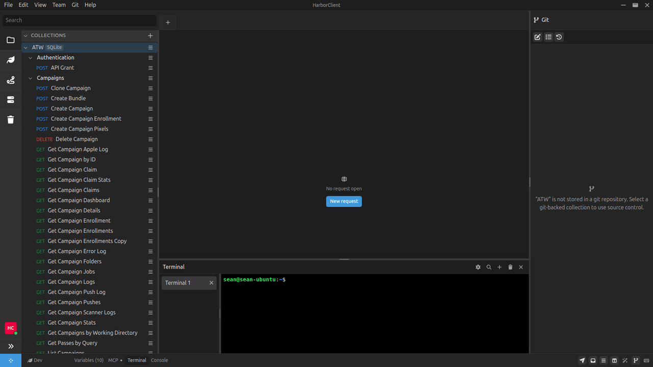The image size is (653, 367).
Task: Click the magic wand status bar icon
Action: [x=625, y=360]
